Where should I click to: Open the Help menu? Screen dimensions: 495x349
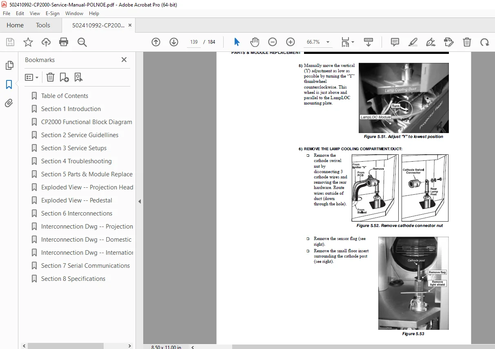pos(94,13)
